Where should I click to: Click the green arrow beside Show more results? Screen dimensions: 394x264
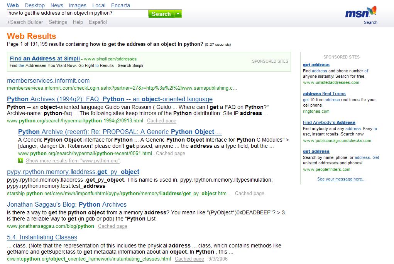click(x=21, y=160)
